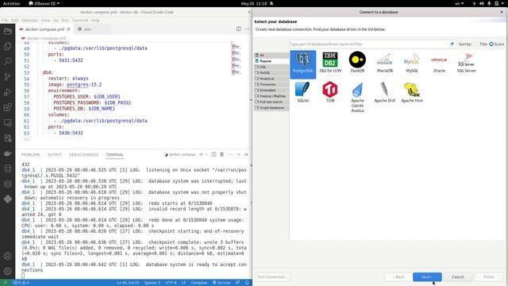Open new terminal dropdown arrow
This screenshot has width=508, height=286.
[x=206, y=154]
